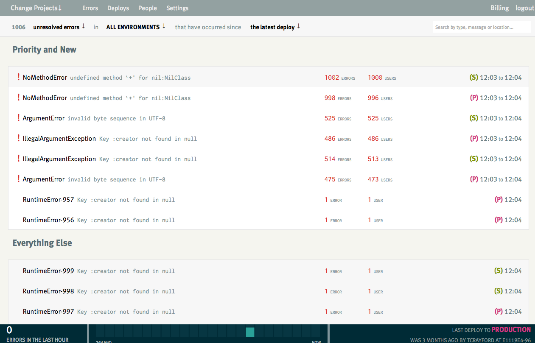The height and width of the screenshot is (343, 535).
Task: Select the highlighted bar in the 24-hour error chart
Action: pyautogui.click(x=250, y=332)
